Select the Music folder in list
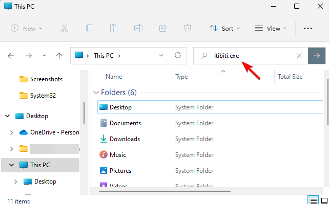The image size is (329, 204). [118, 155]
